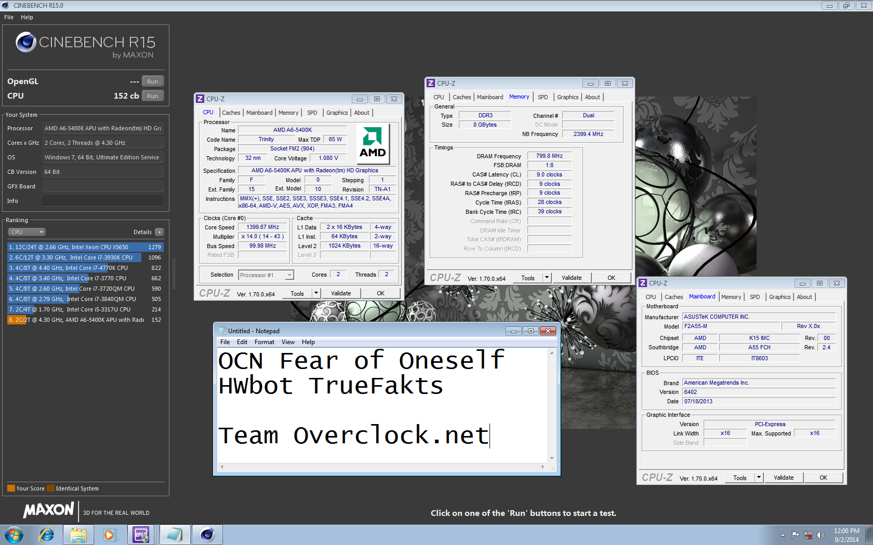Minimize the CPU-Z Mainboard window
This screenshot has height=545, width=873.
802,283
